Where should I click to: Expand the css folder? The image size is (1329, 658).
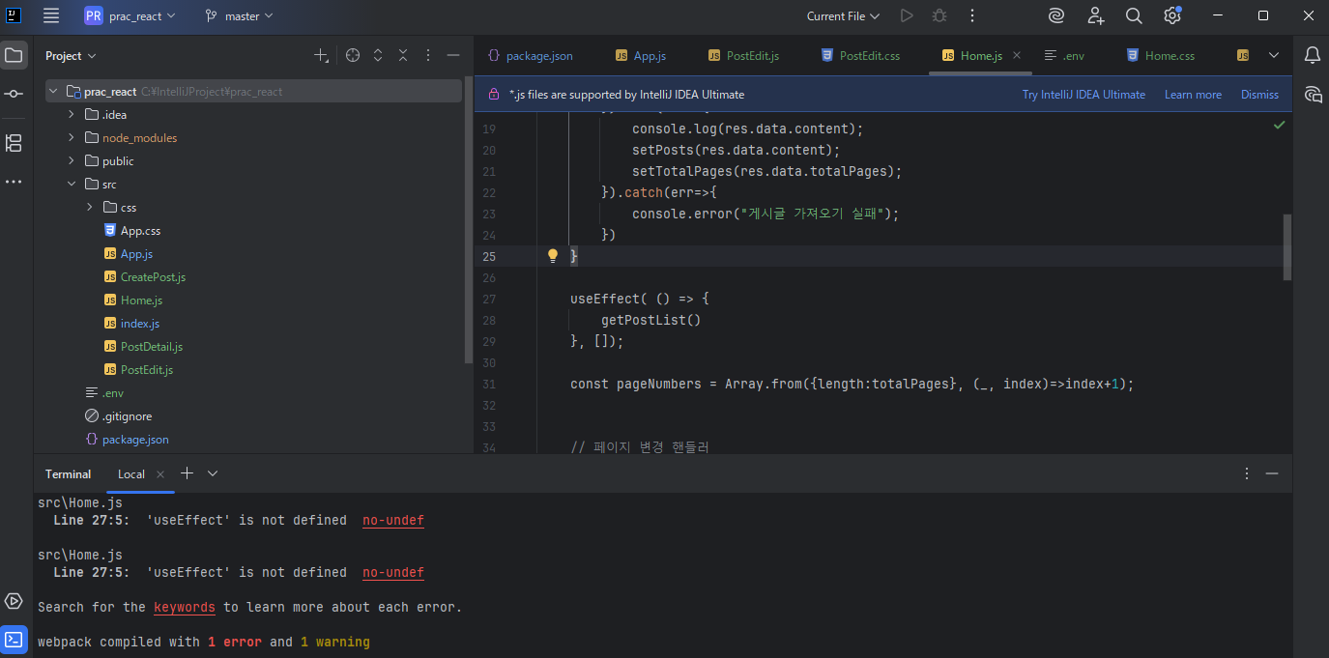pyautogui.click(x=89, y=208)
